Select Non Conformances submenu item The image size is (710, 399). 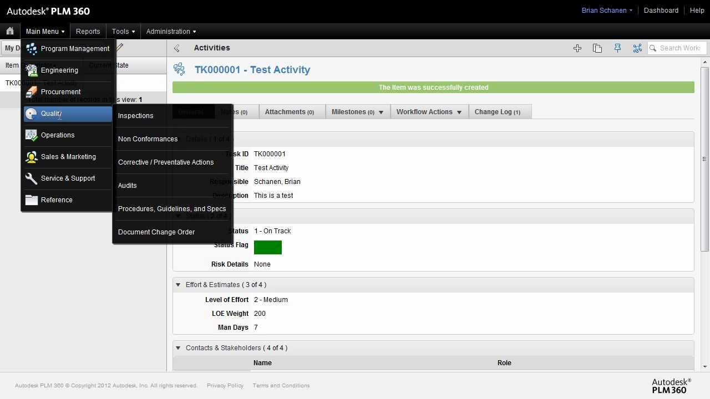click(x=148, y=139)
